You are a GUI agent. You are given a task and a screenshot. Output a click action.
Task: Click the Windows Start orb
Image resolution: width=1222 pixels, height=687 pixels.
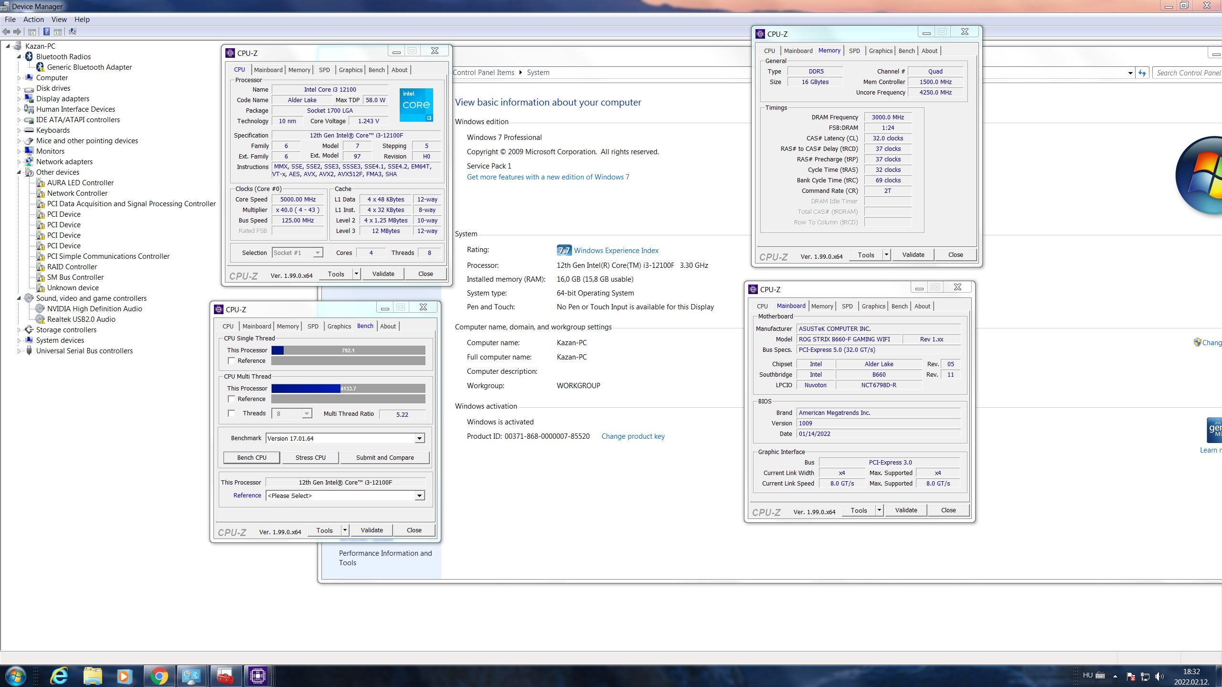tap(15, 676)
